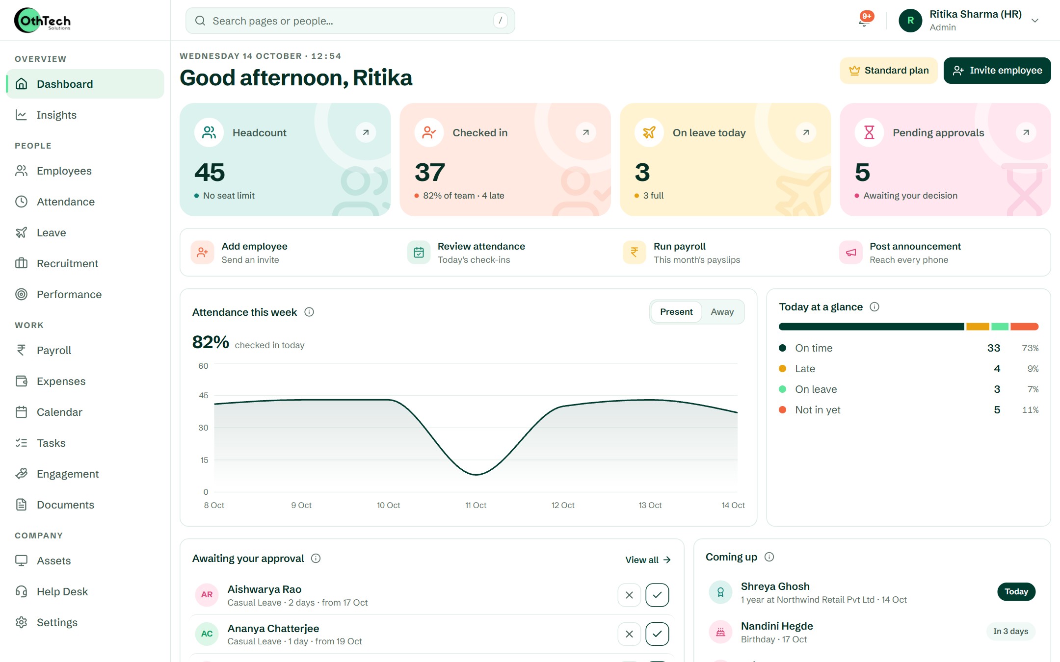Reject Aishwarya Rao's leave request
1060x662 pixels.
(x=629, y=595)
